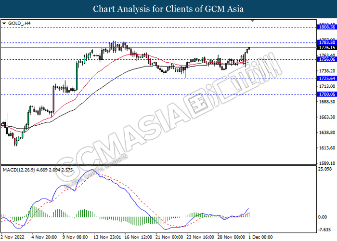Click the 1638.80 axis price value

coord(327,133)
